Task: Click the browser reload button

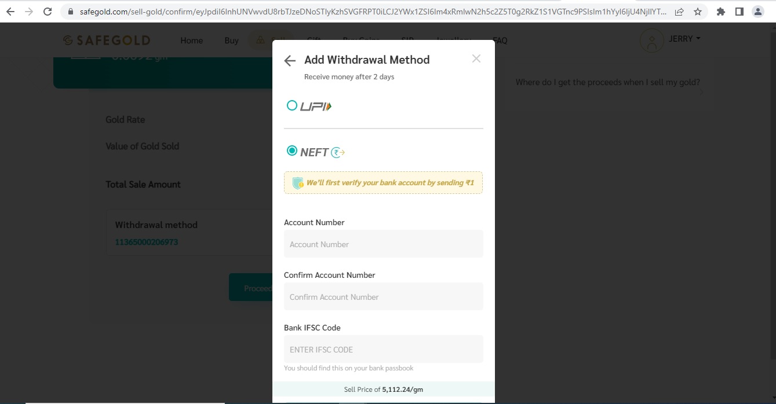Action: [48, 12]
